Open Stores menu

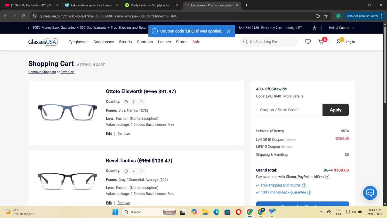(182, 42)
